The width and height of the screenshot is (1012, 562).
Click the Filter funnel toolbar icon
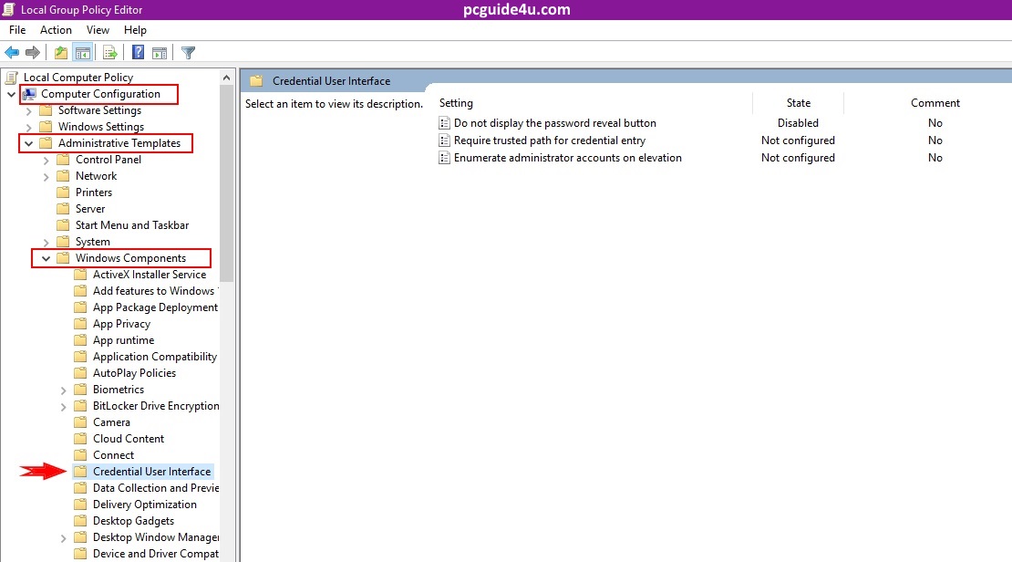point(188,53)
